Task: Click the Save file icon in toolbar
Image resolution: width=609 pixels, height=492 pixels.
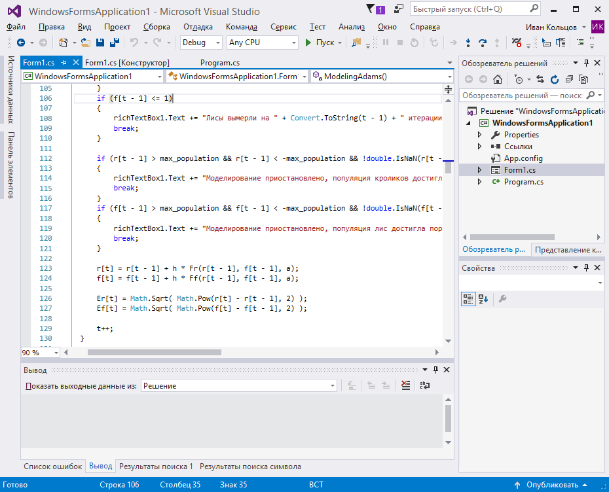Action: [100, 43]
